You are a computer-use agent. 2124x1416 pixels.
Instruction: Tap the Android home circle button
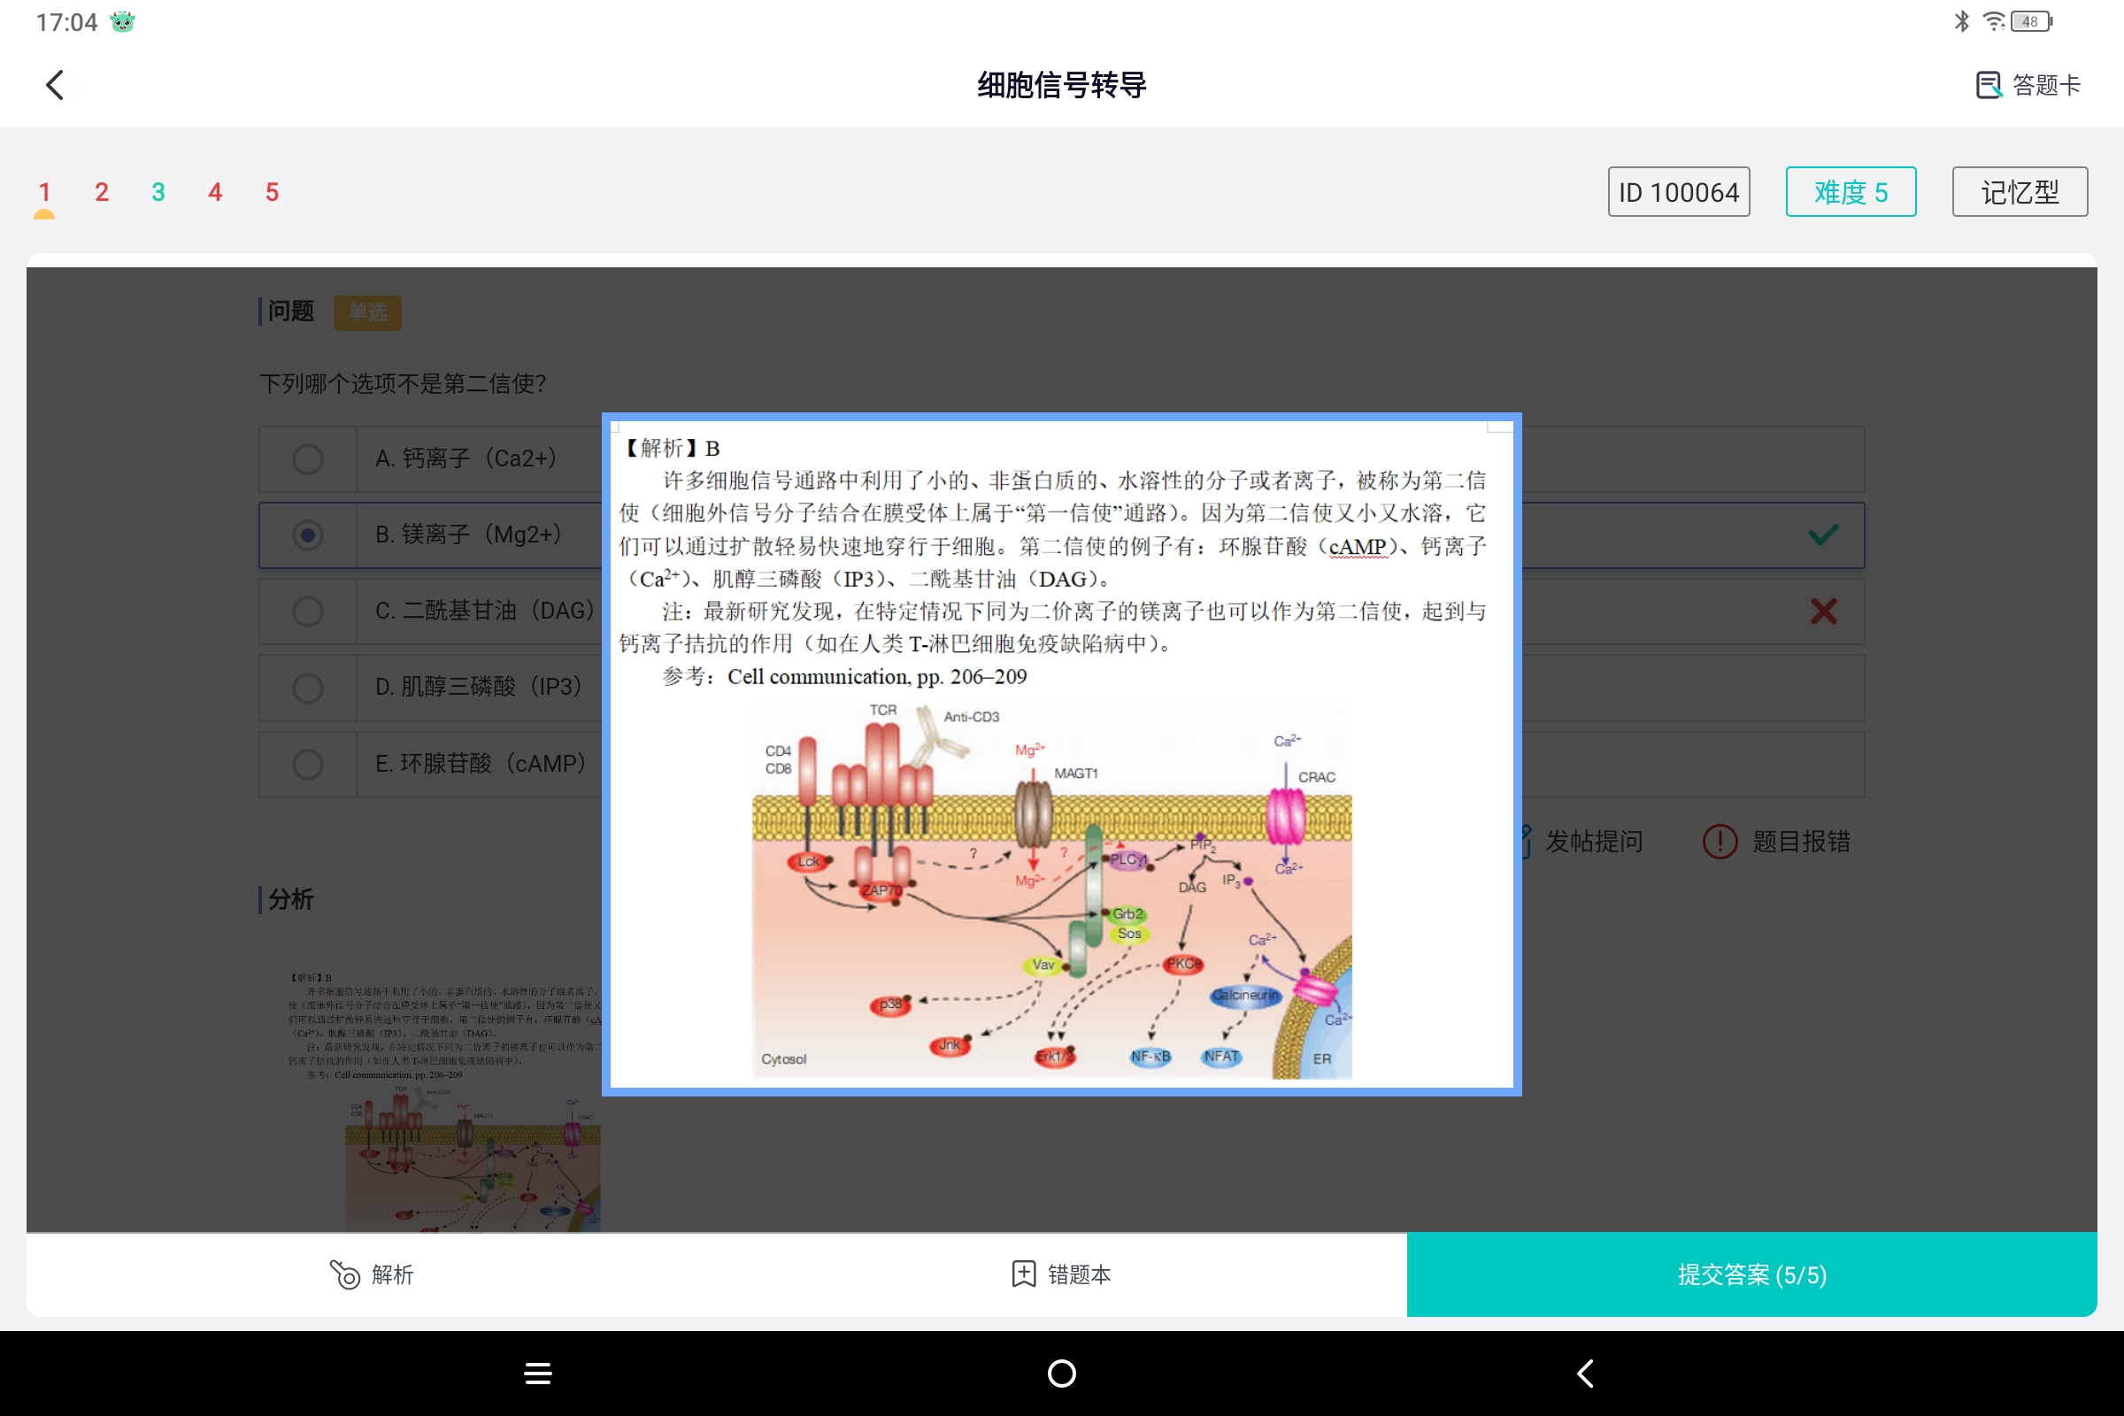(1061, 1374)
